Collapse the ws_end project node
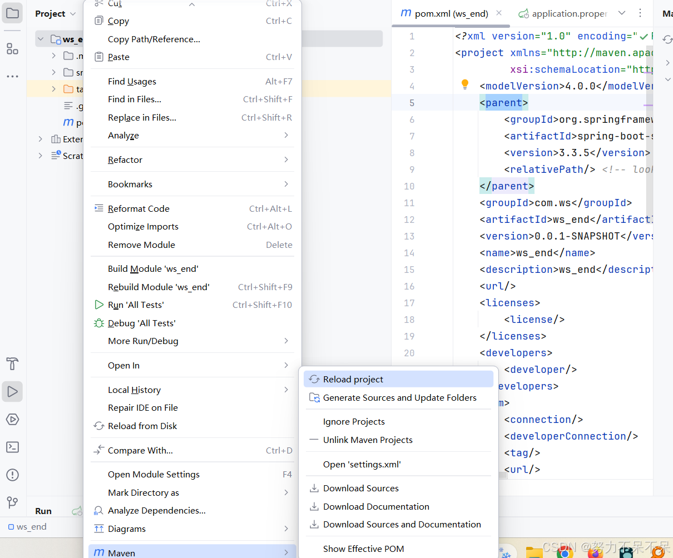Screen dimensions: 673x558 point(40,39)
